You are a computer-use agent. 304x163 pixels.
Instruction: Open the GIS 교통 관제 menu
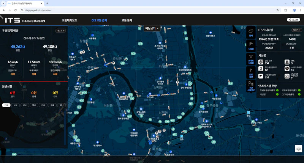tap(99, 20)
